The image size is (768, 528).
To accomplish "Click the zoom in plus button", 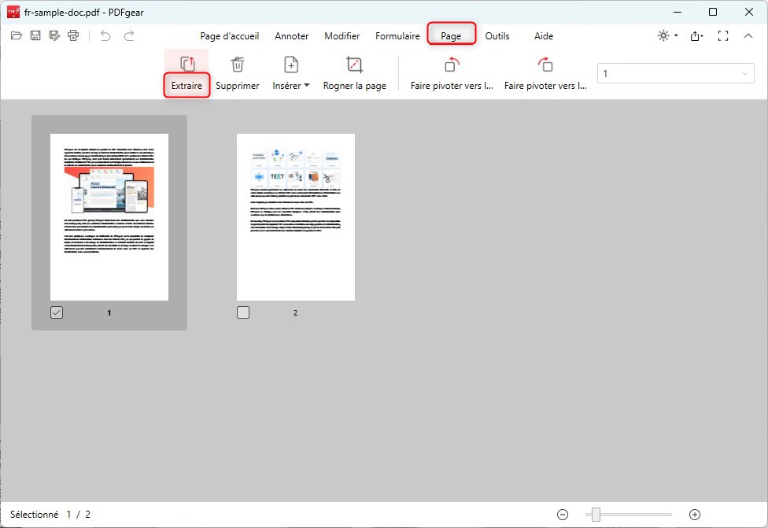I will tap(695, 514).
